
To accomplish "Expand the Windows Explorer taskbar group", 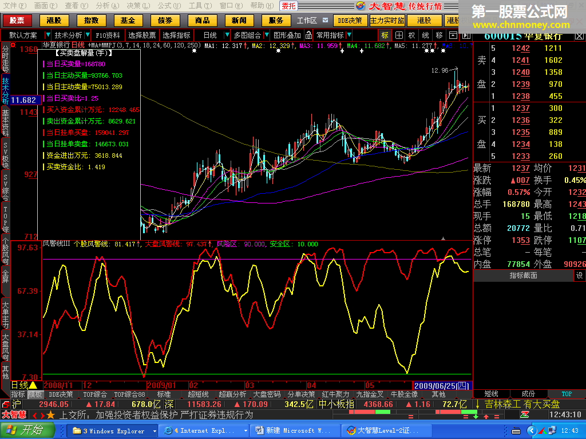I will pos(155,431).
